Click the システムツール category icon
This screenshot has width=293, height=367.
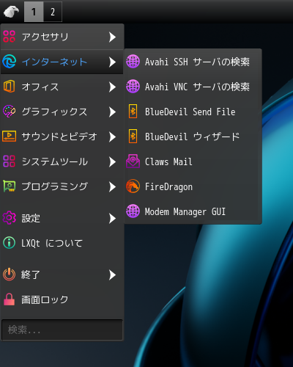10,161
